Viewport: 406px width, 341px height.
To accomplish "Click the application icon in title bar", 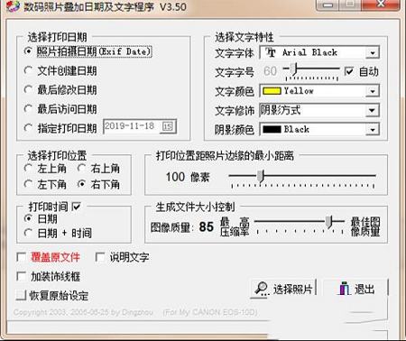I will (x=13, y=6).
